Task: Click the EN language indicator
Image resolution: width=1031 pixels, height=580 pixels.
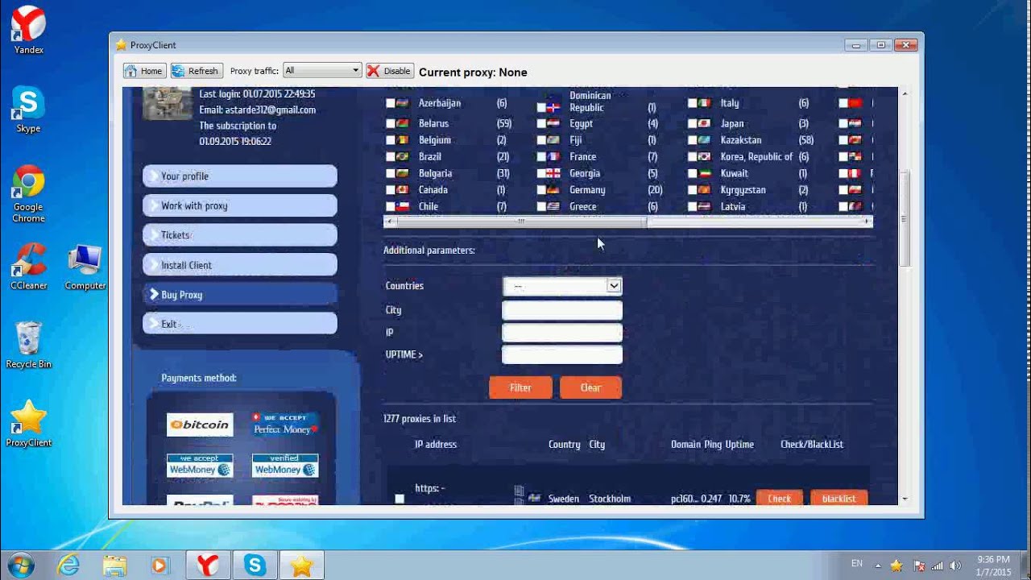Action: click(x=857, y=564)
